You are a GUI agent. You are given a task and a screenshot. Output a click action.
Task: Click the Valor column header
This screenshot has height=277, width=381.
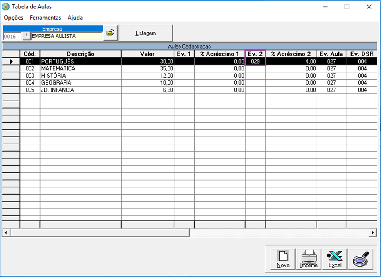(147, 54)
